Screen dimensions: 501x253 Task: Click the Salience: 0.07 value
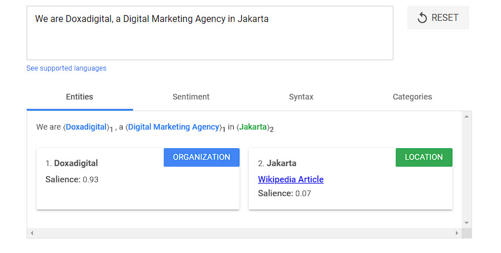pos(285,193)
